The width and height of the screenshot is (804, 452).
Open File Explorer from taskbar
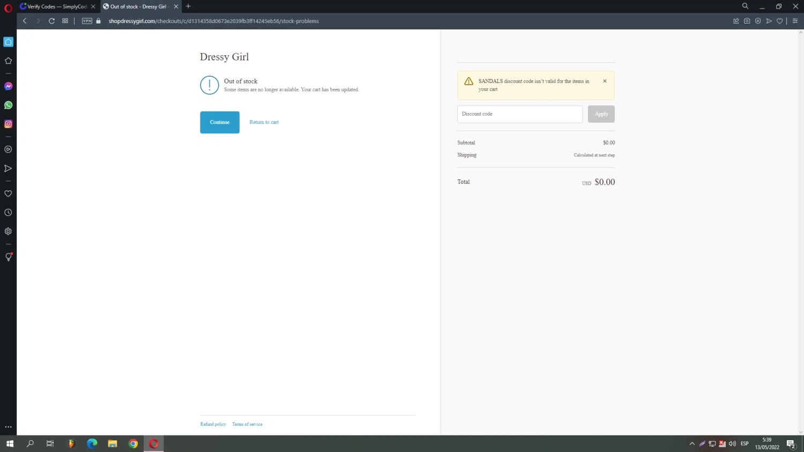(113, 443)
